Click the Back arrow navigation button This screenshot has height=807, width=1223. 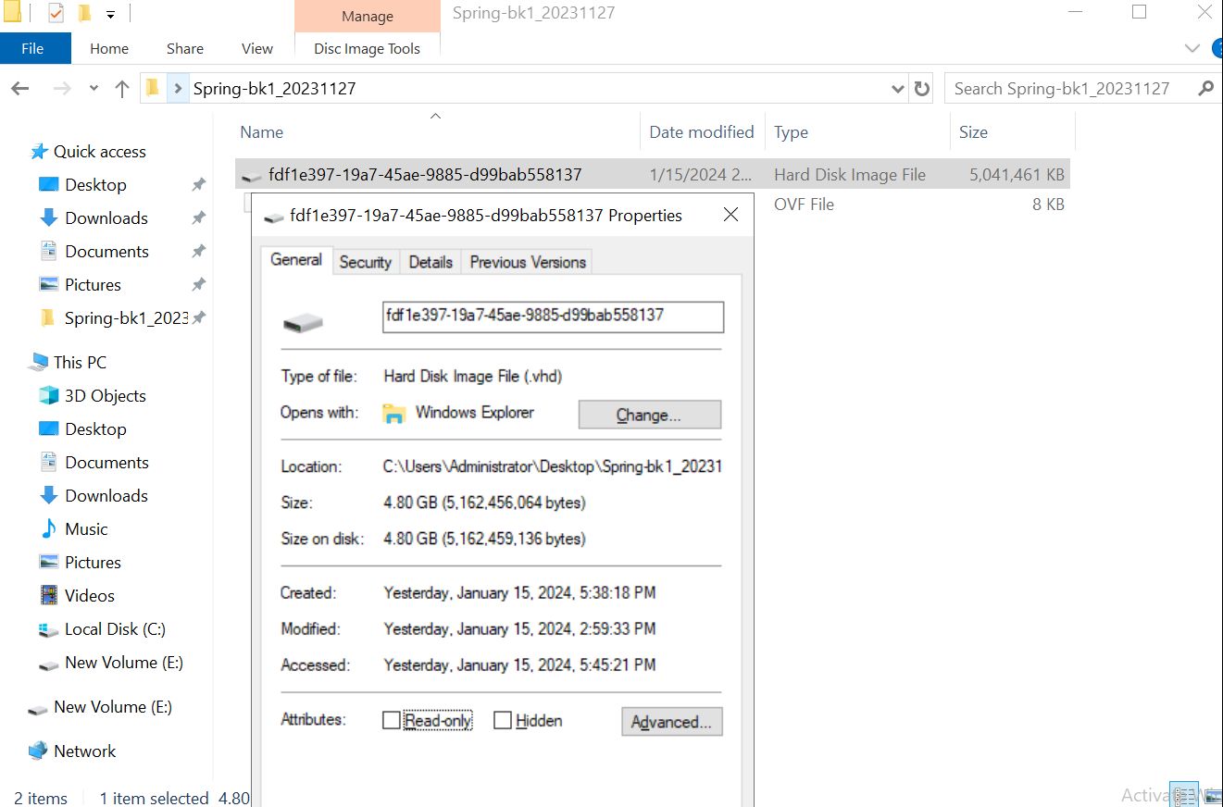pos(20,89)
